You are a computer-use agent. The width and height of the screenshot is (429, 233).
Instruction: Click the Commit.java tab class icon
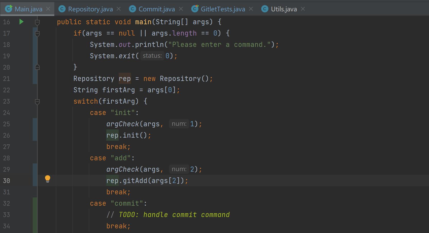pos(133,9)
